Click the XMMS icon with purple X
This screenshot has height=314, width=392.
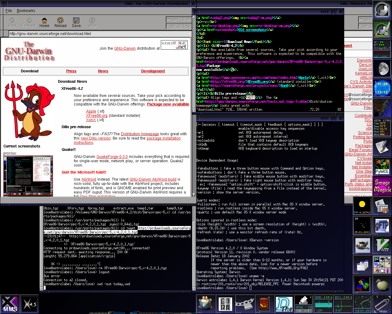tap(10, 304)
